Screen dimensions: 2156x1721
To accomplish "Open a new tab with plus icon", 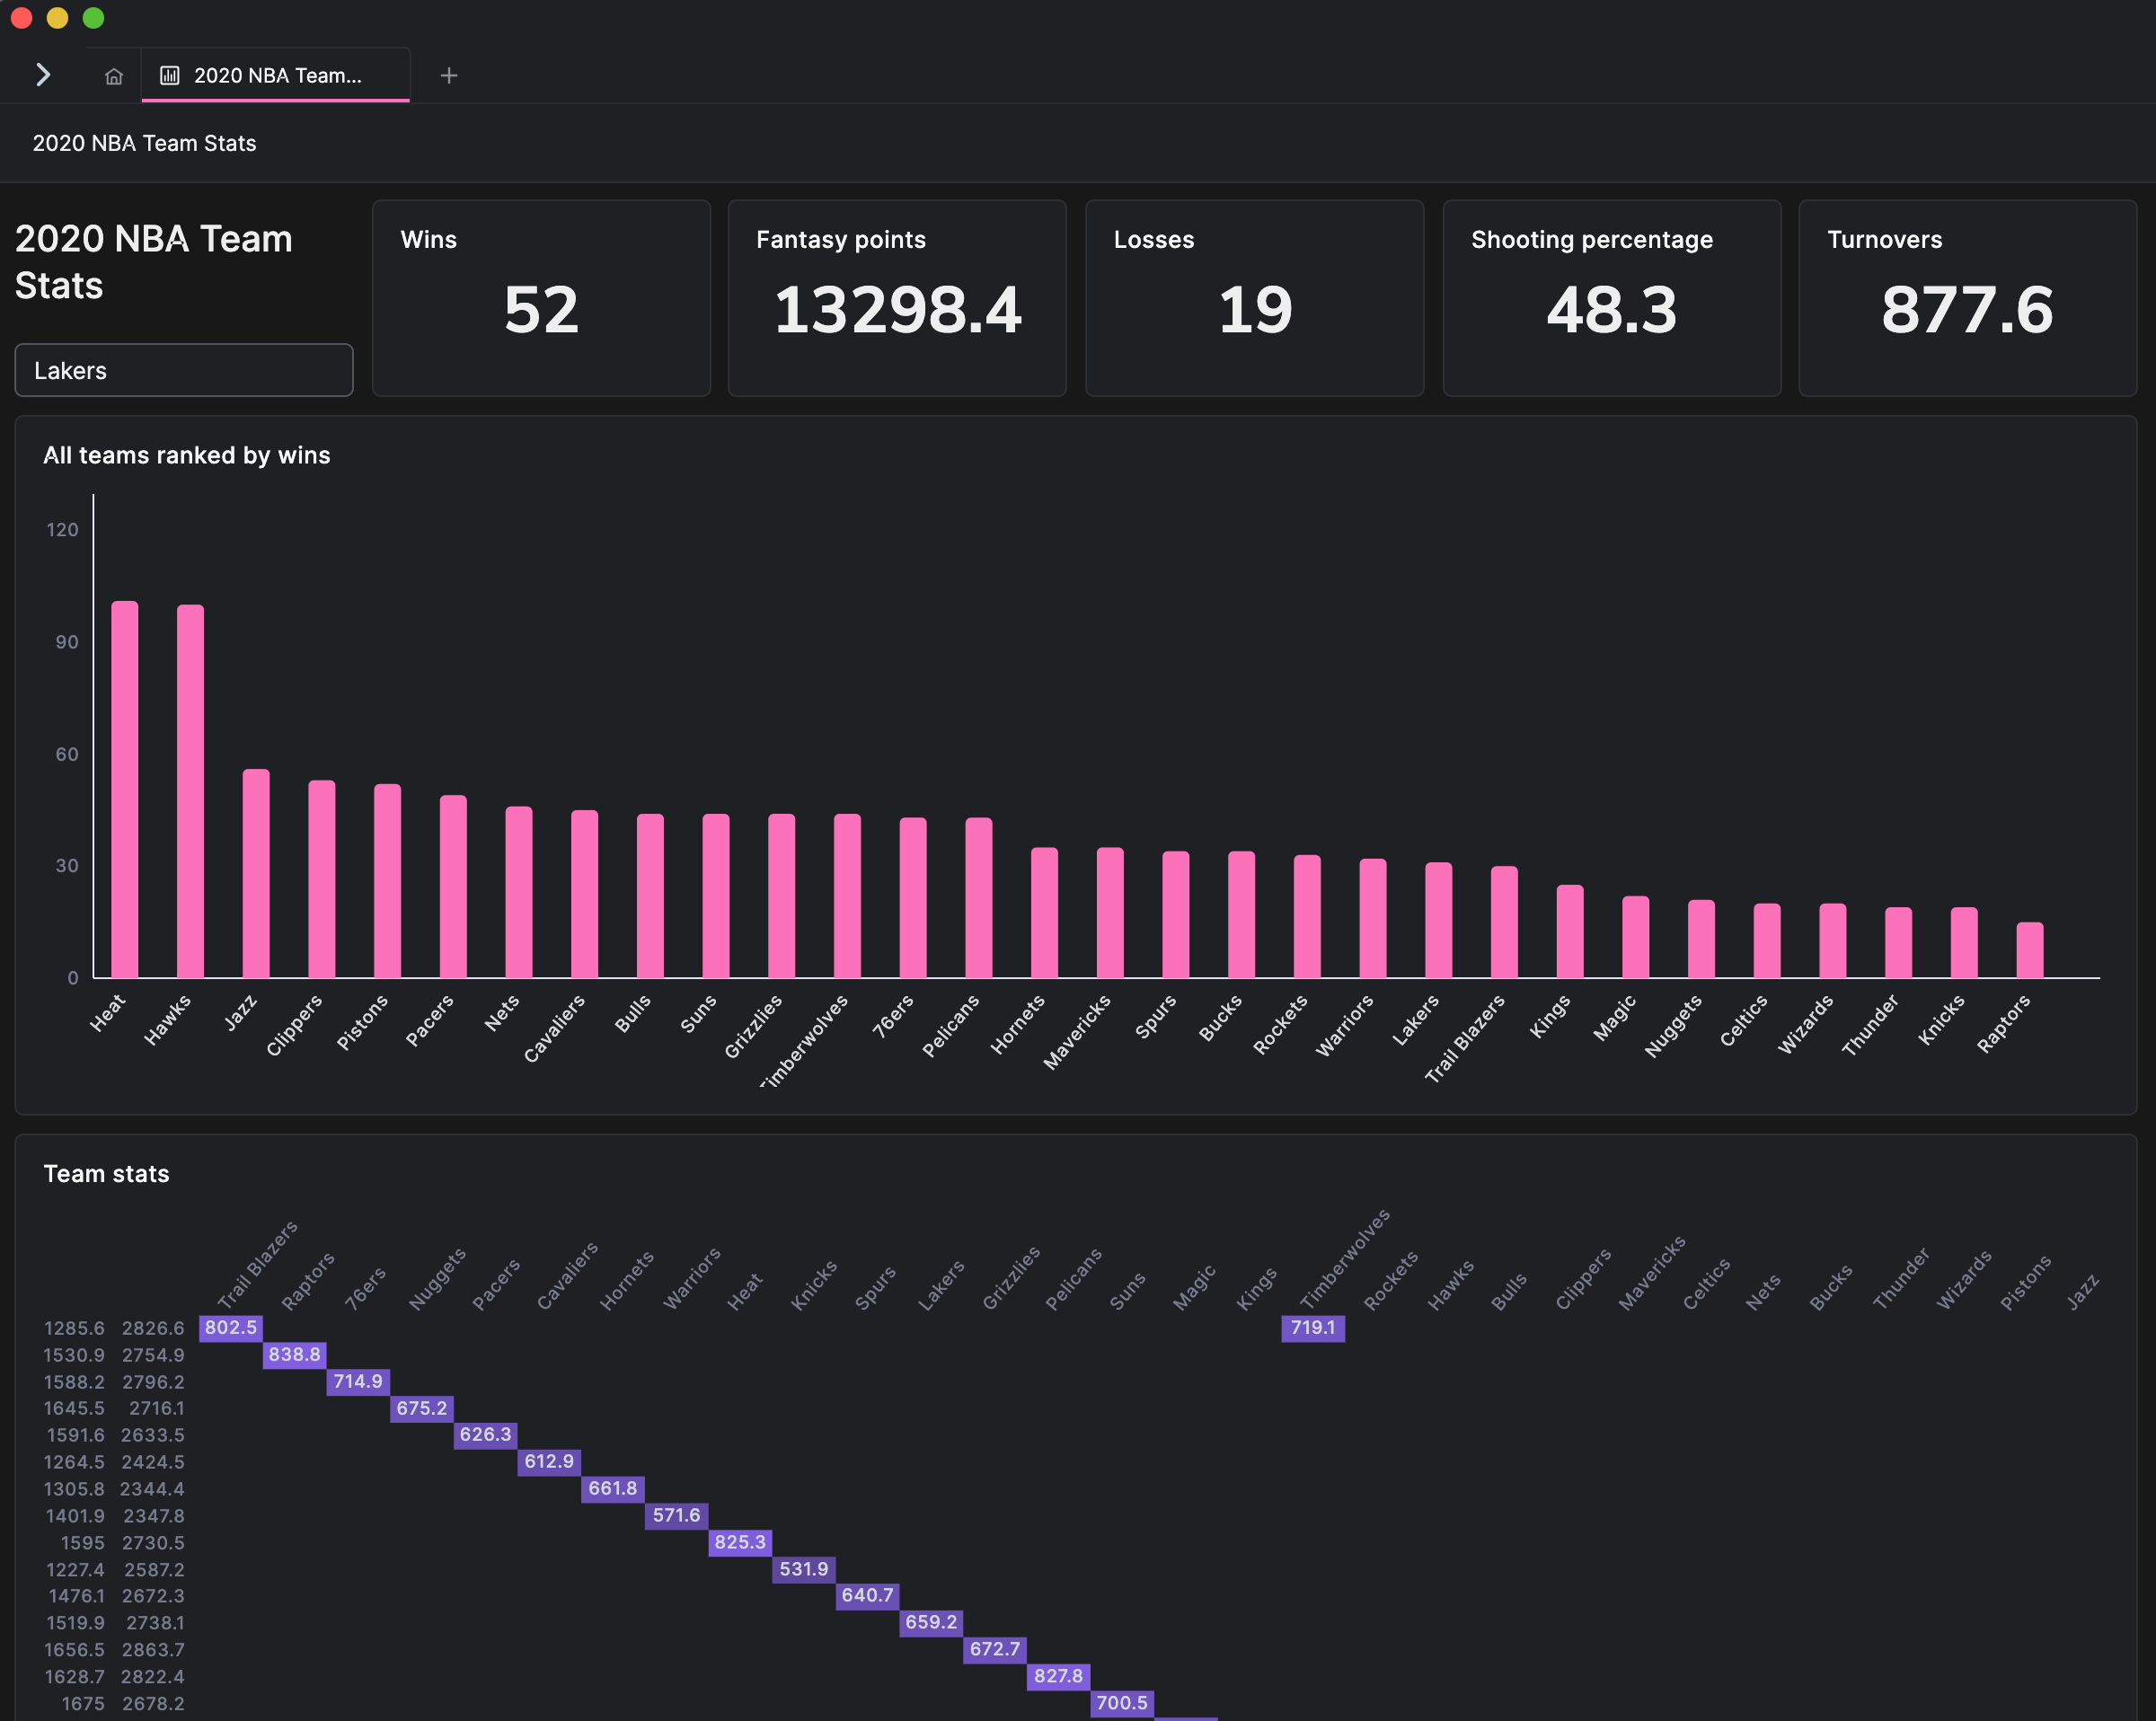I will (449, 76).
